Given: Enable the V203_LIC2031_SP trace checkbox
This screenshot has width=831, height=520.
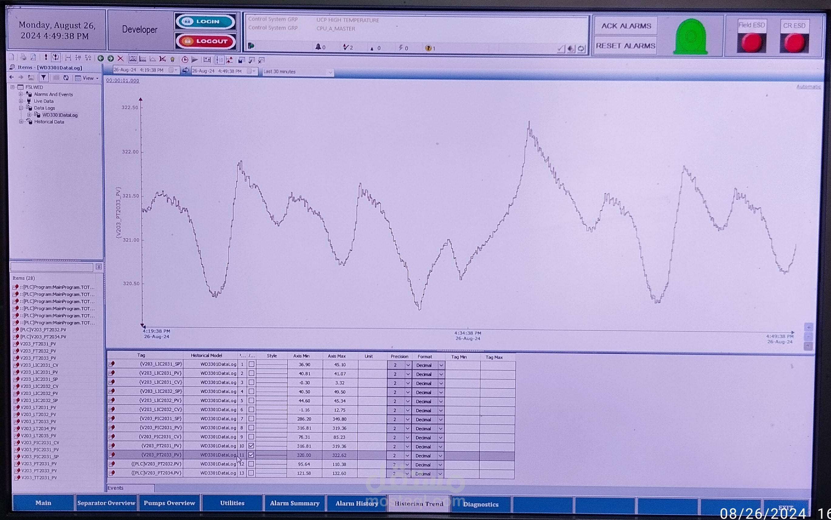Looking at the screenshot, I should 252,364.
